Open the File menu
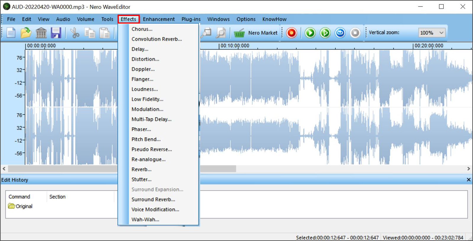Screen dimensions: 473x241 point(11,19)
